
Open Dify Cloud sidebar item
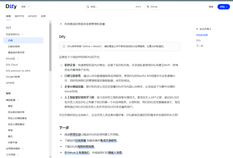point(12,65)
